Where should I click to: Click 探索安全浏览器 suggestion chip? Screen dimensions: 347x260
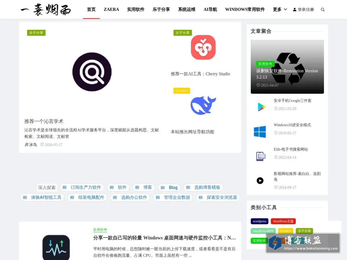pyautogui.click(x=218, y=197)
